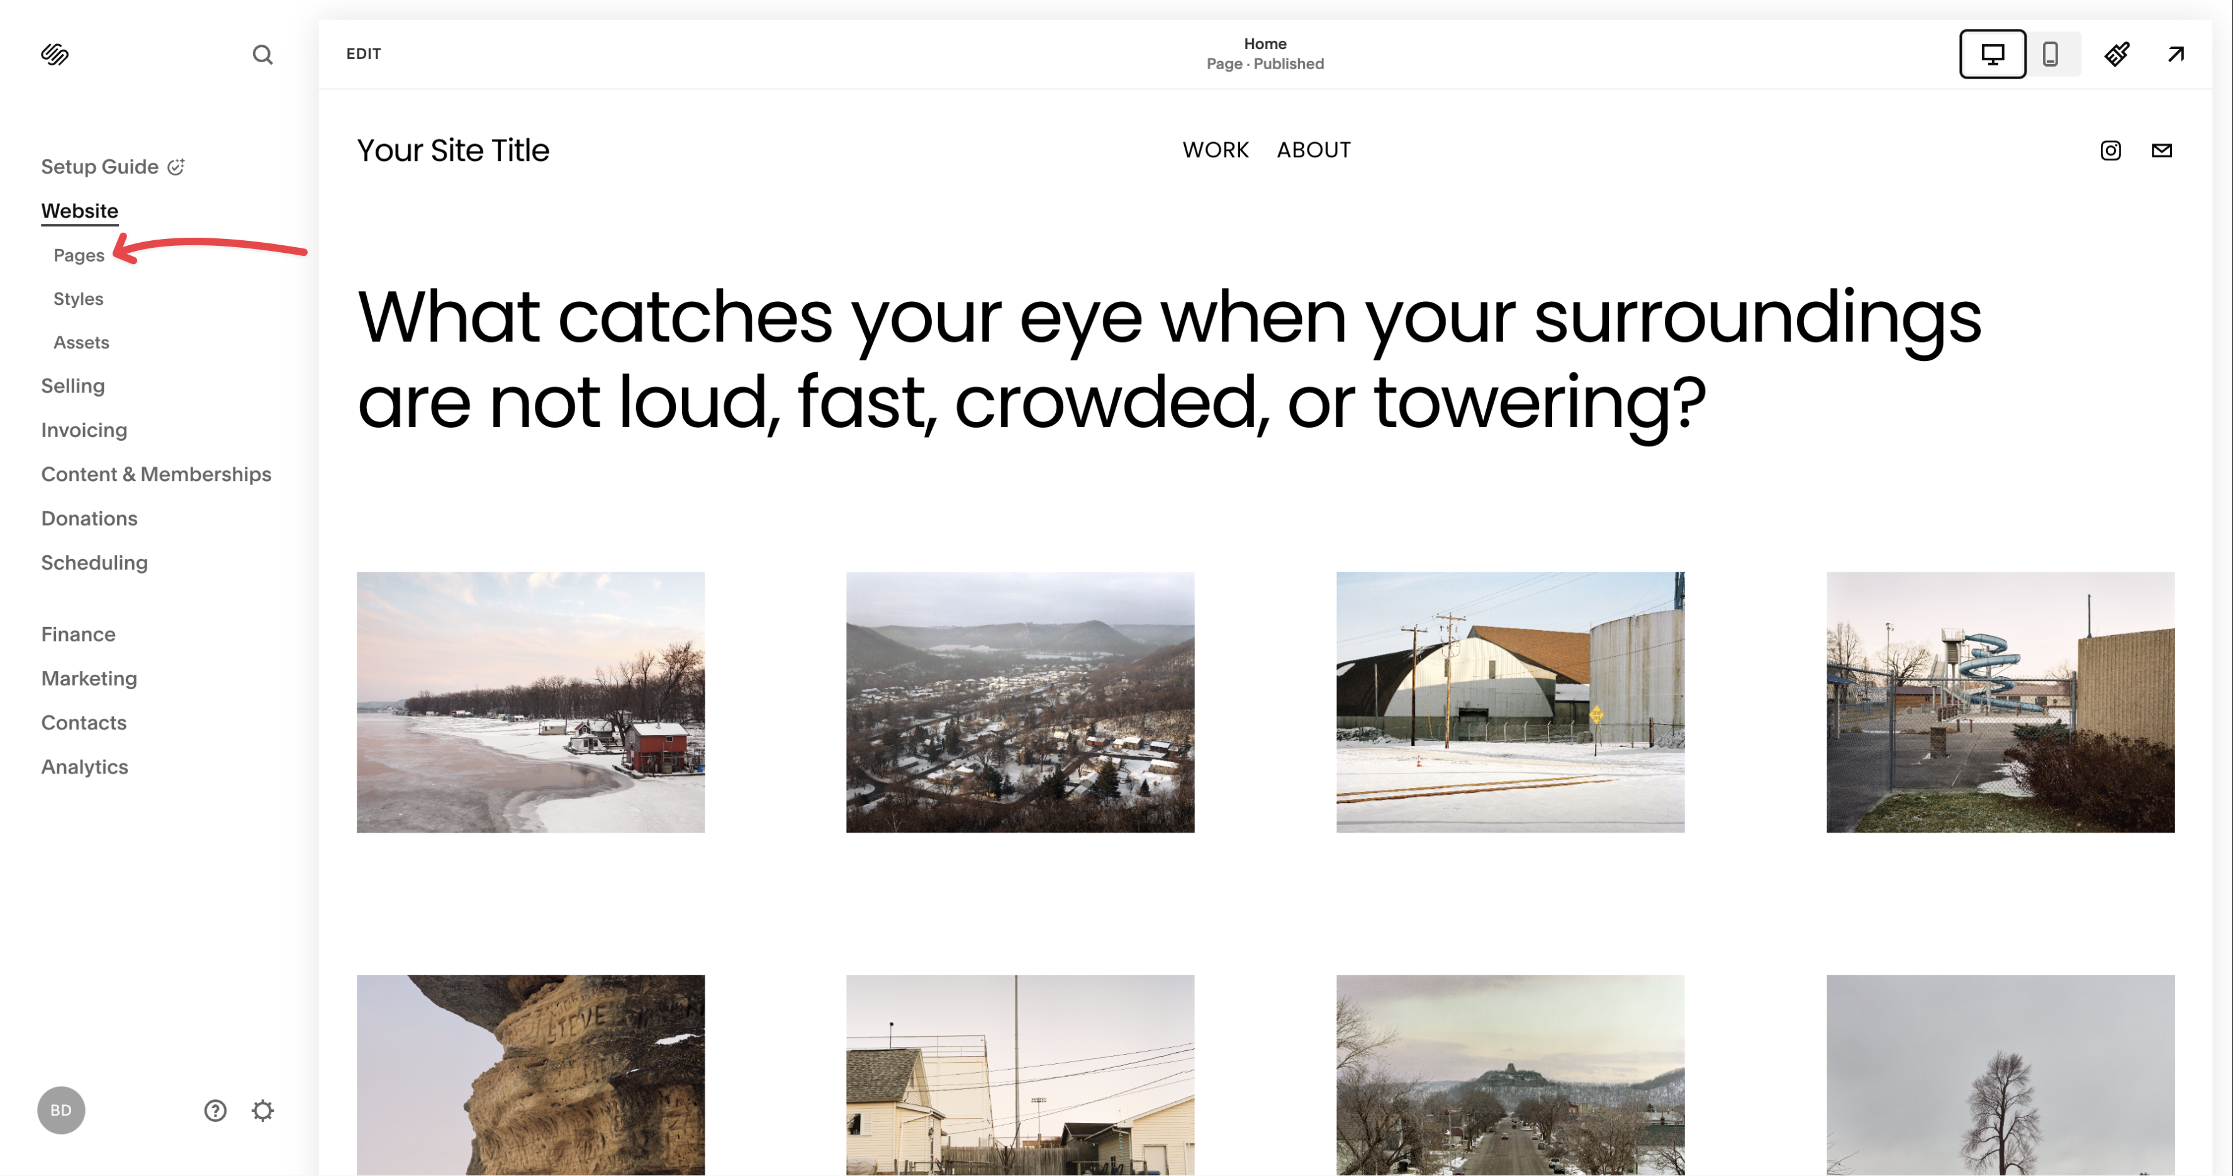Expand preview with the arrow icon
The height and width of the screenshot is (1176, 2233).
click(2176, 53)
